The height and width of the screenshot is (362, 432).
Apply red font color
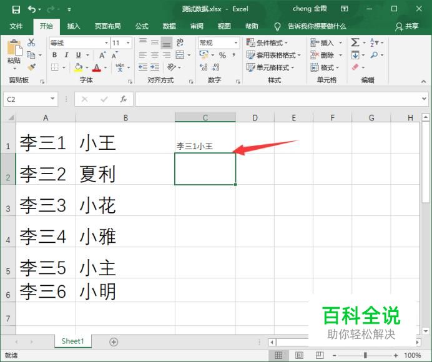pyautogui.click(x=96, y=67)
